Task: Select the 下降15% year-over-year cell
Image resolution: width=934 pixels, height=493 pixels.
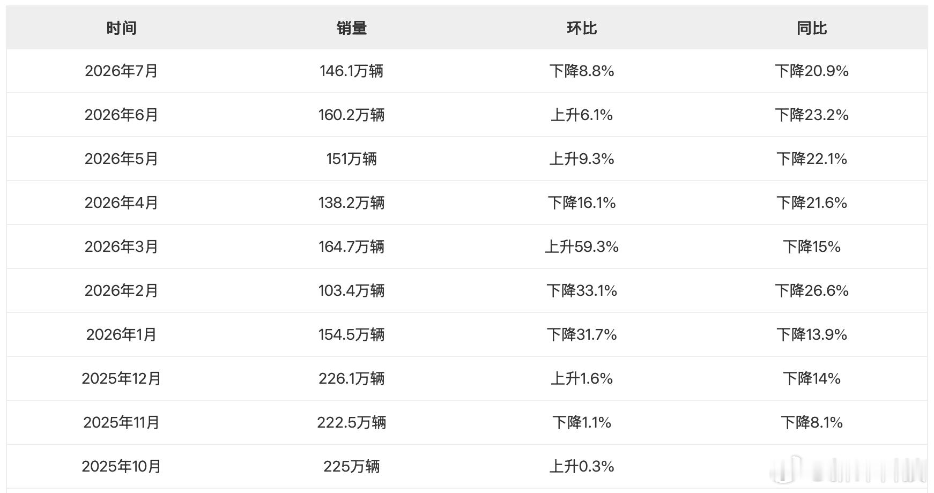Action: (x=812, y=246)
